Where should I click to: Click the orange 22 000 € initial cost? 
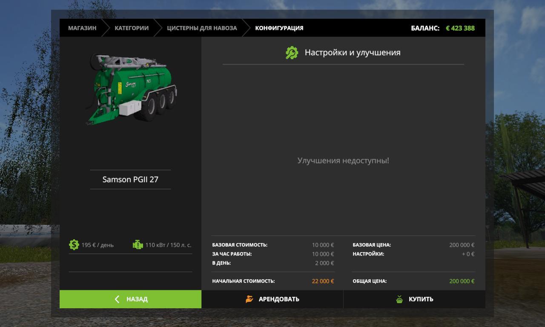pos(323,281)
